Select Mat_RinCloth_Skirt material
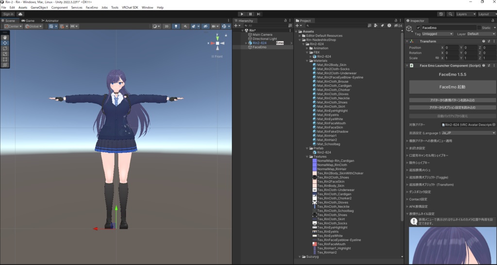Screen dimensions: 497x265 [x=332, y=107]
